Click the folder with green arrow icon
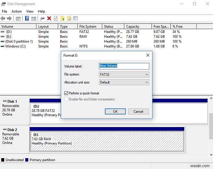Image resolution: width=213 pixels, height=169 pixels. pyautogui.click(x=63, y=18)
